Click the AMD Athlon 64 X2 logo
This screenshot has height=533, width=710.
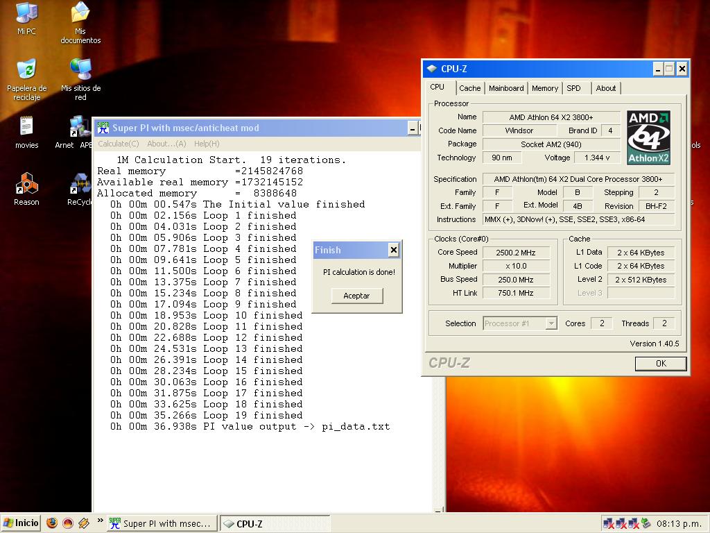(x=648, y=138)
